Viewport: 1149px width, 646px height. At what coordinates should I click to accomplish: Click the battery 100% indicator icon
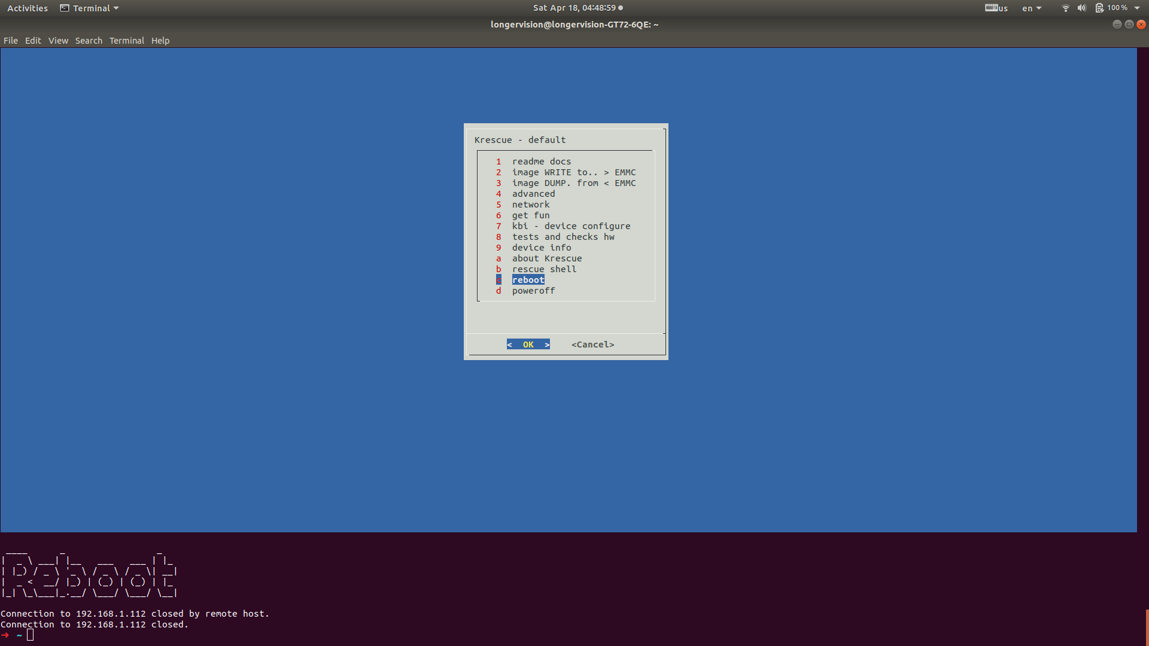click(x=1099, y=8)
